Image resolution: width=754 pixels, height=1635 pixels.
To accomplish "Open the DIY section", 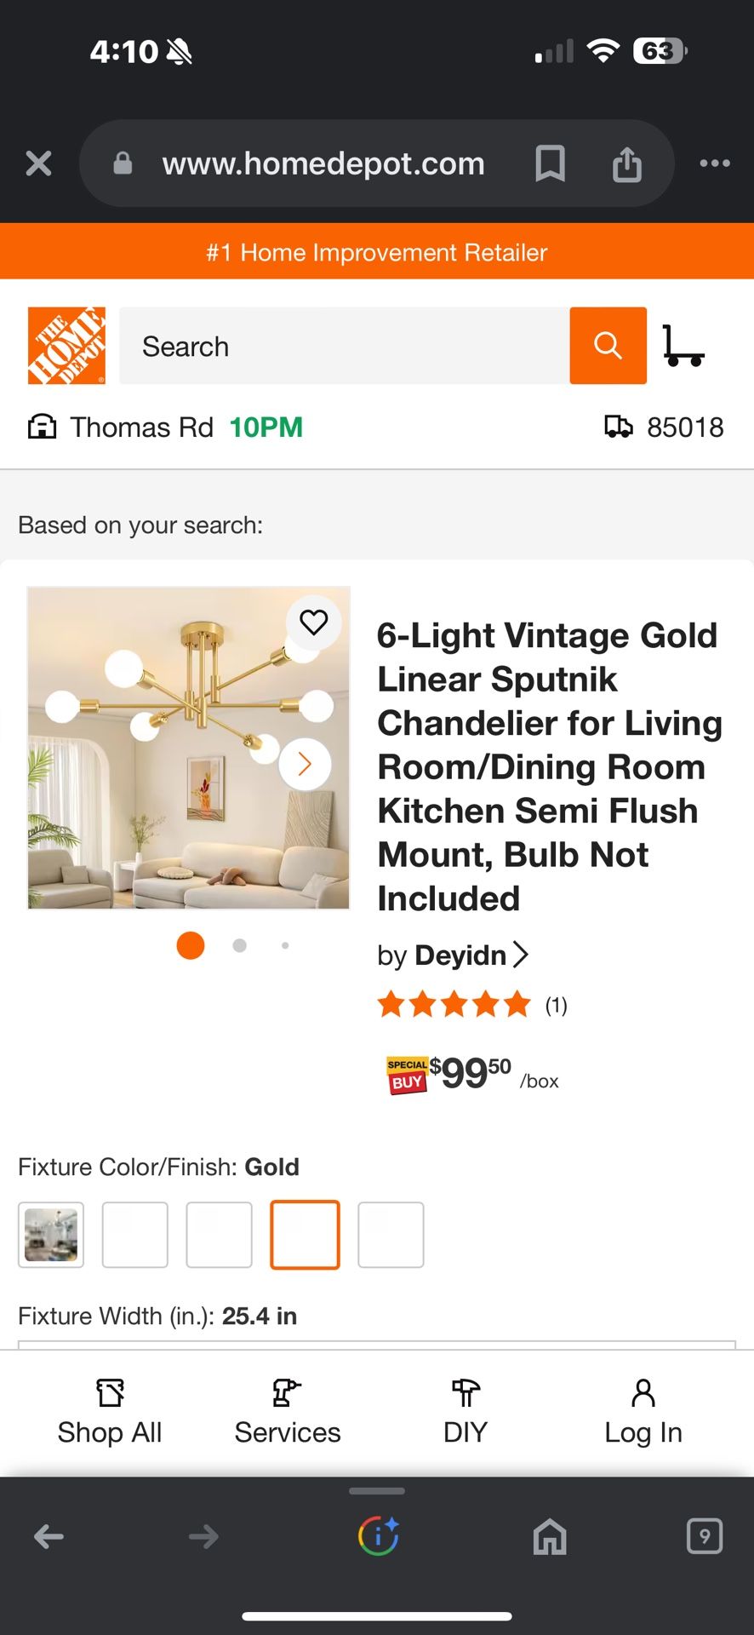I will point(464,1409).
